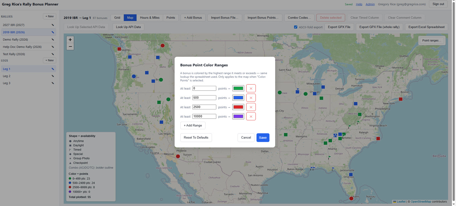Click Import Bonus Points button

[263, 18]
